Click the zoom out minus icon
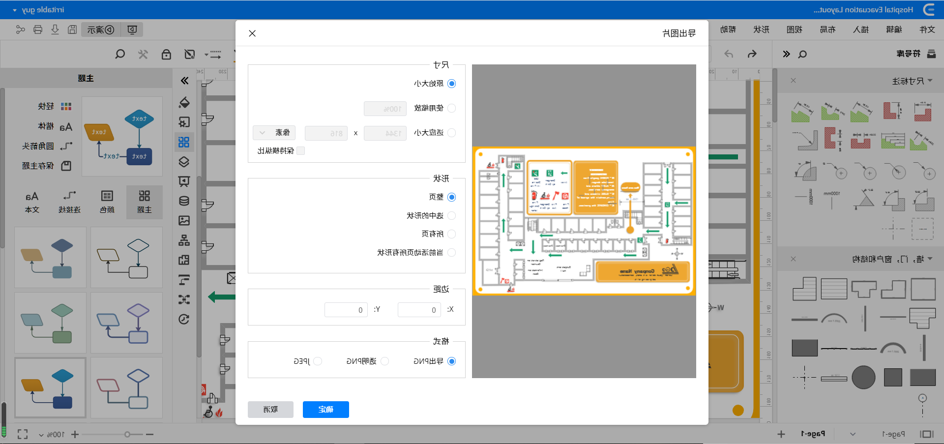944x444 pixels. pyautogui.click(x=149, y=434)
